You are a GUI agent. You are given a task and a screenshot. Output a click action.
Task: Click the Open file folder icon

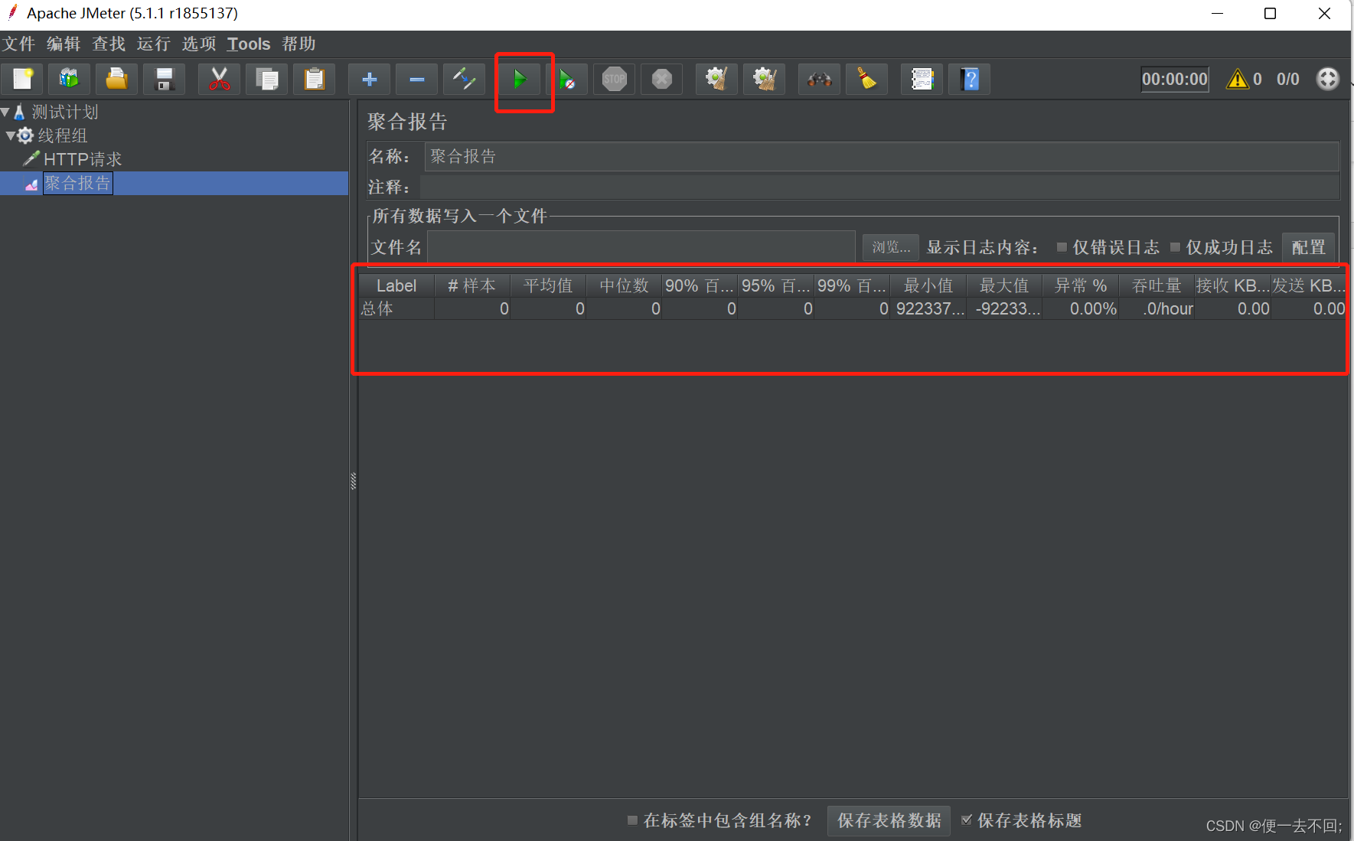point(117,79)
